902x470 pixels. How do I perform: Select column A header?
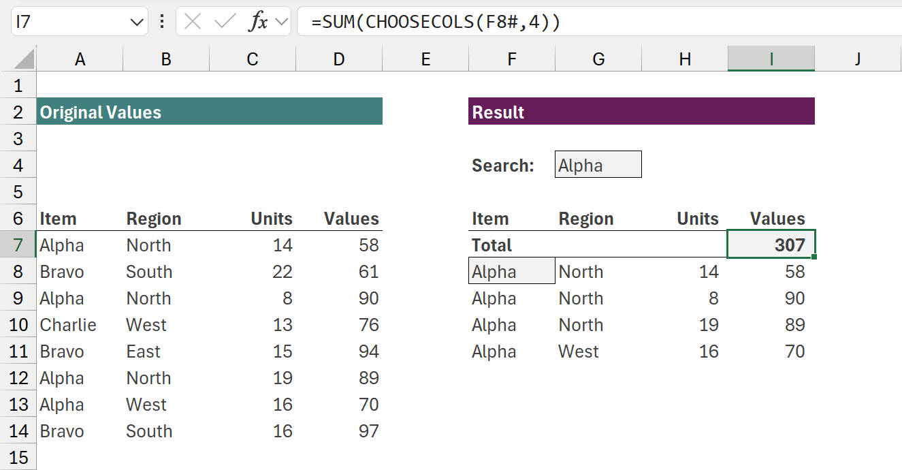click(80, 59)
